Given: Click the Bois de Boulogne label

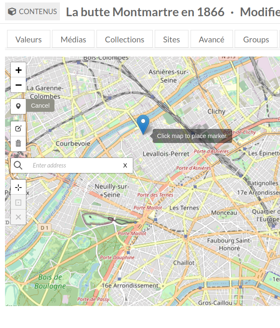Looking at the screenshot, I should (x=50, y=281).
